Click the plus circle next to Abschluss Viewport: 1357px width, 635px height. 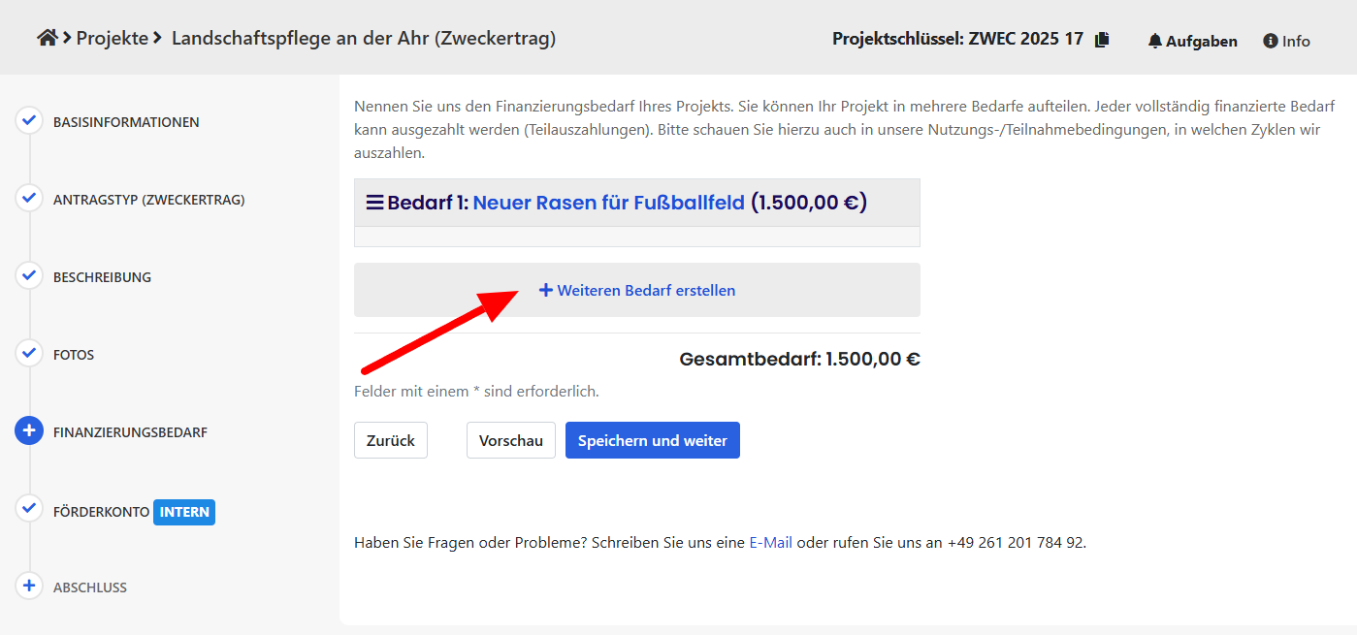tap(29, 587)
